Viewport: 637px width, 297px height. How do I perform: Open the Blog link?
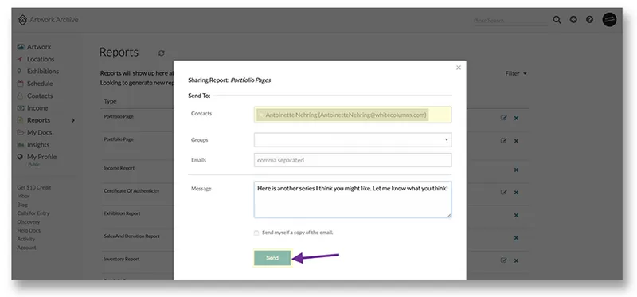coord(22,205)
